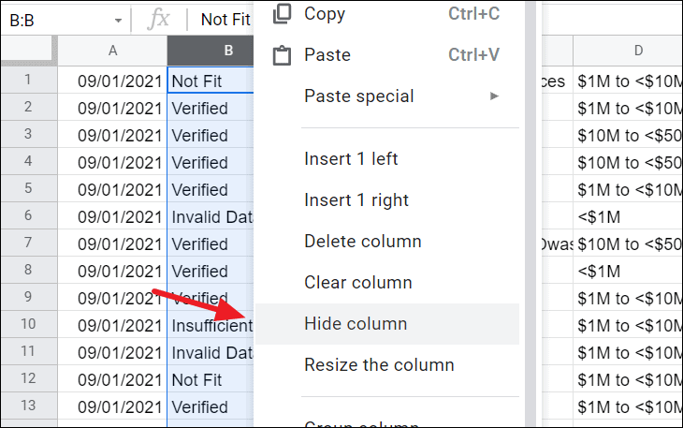Click the Copy icon in context menu
The width and height of the screenshot is (683, 428).
[x=282, y=13]
